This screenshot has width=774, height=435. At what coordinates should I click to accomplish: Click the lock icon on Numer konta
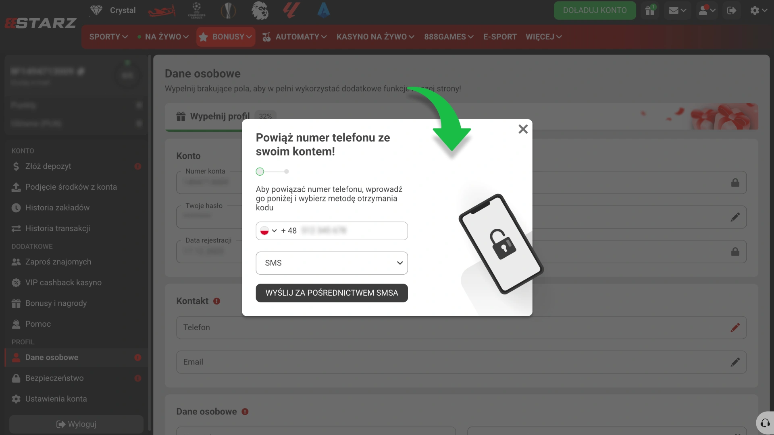(x=735, y=183)
